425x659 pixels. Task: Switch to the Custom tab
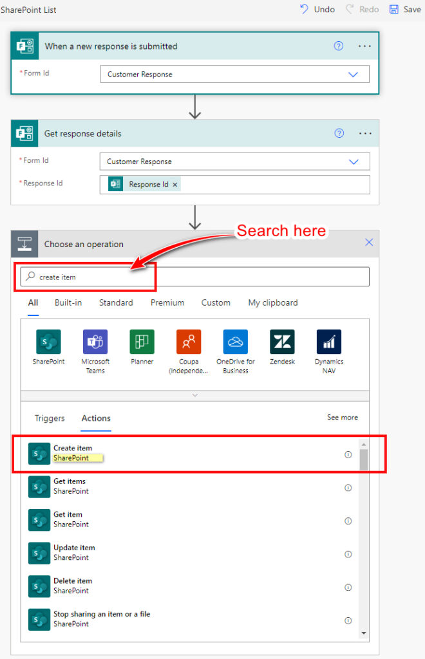[x=216, y=302]
